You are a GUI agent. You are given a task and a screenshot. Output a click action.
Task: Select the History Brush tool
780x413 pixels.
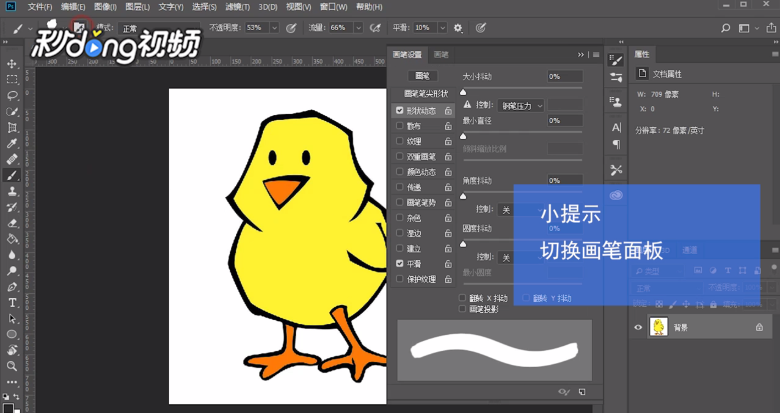click(12, 208)
